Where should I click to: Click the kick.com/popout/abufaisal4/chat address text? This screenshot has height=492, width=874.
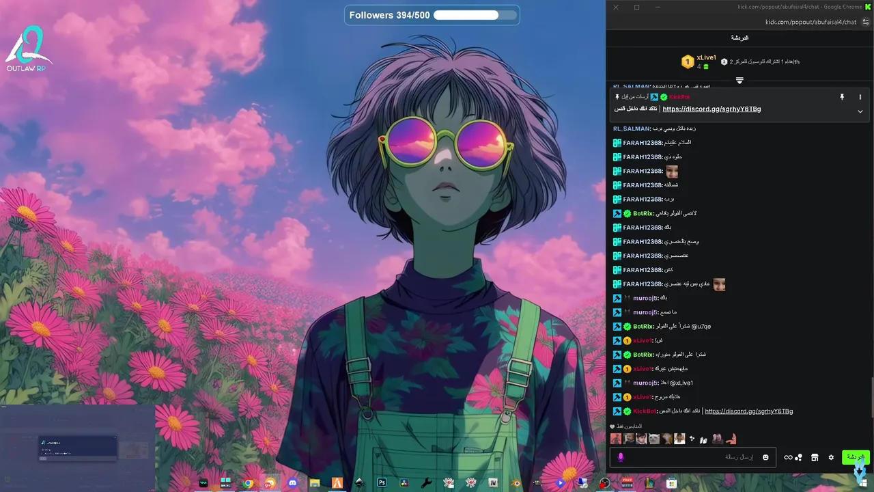(x=810, y=22)
